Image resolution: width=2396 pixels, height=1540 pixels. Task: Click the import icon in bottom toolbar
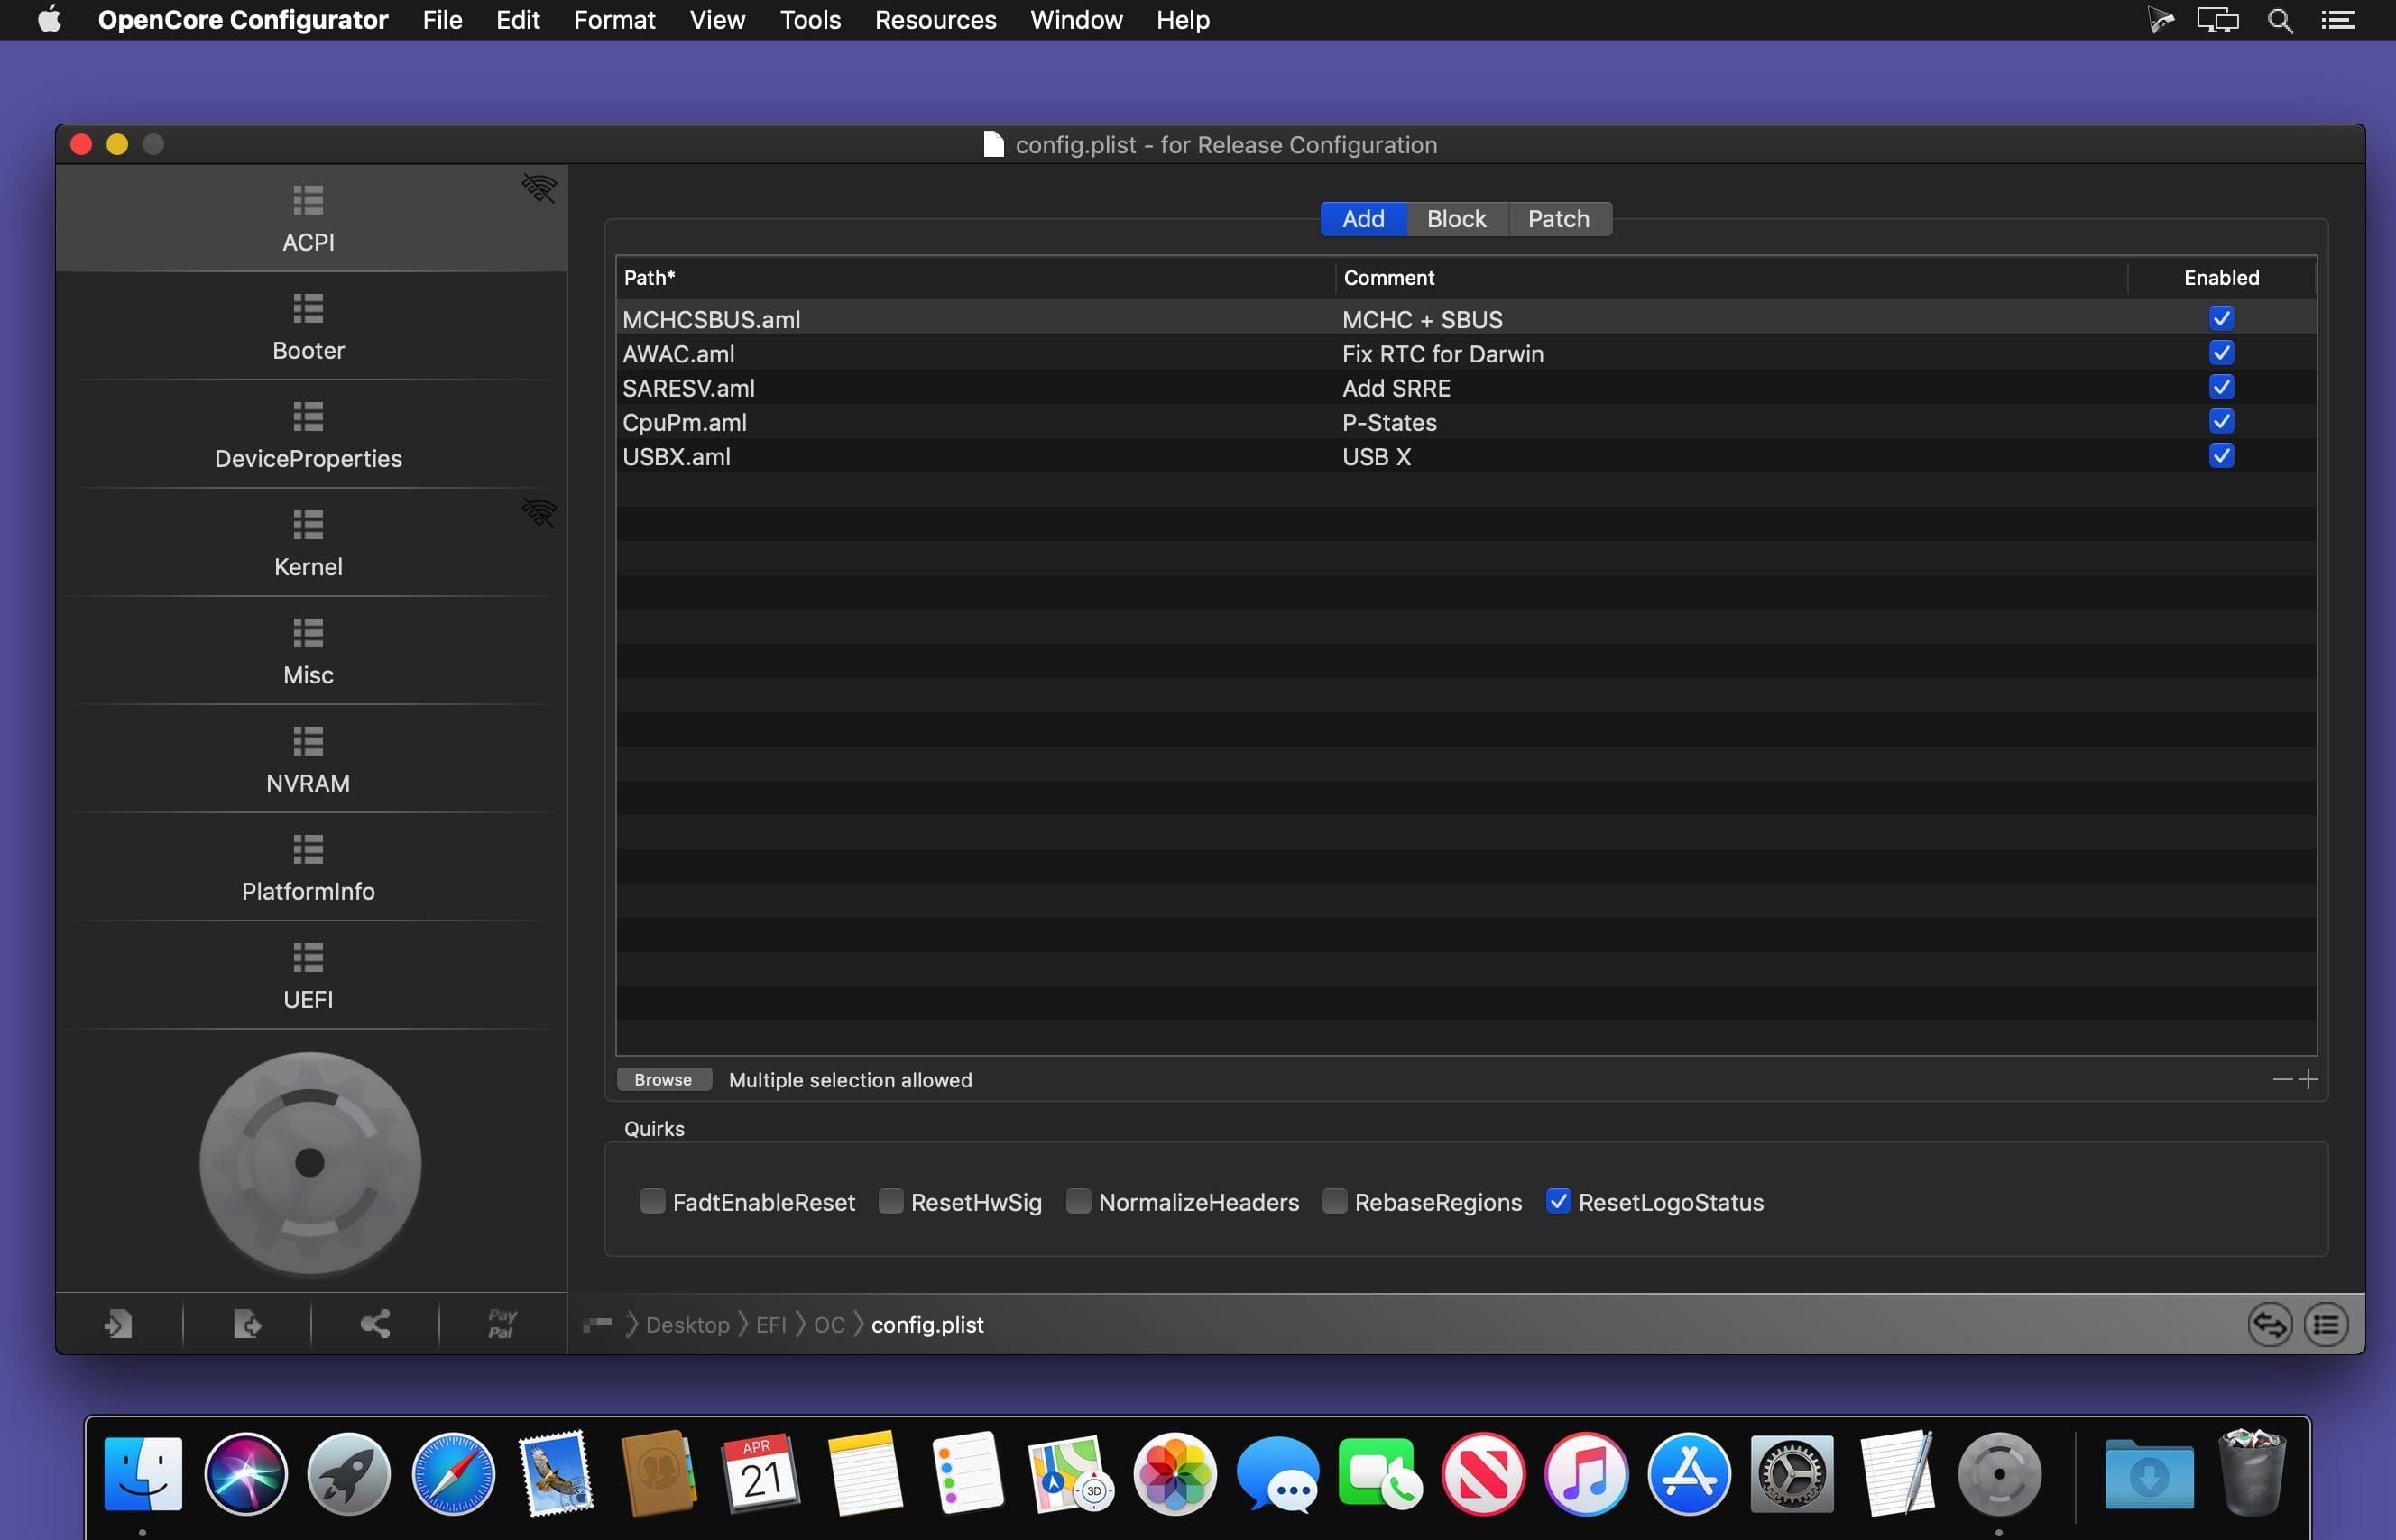click(119, 1324)
